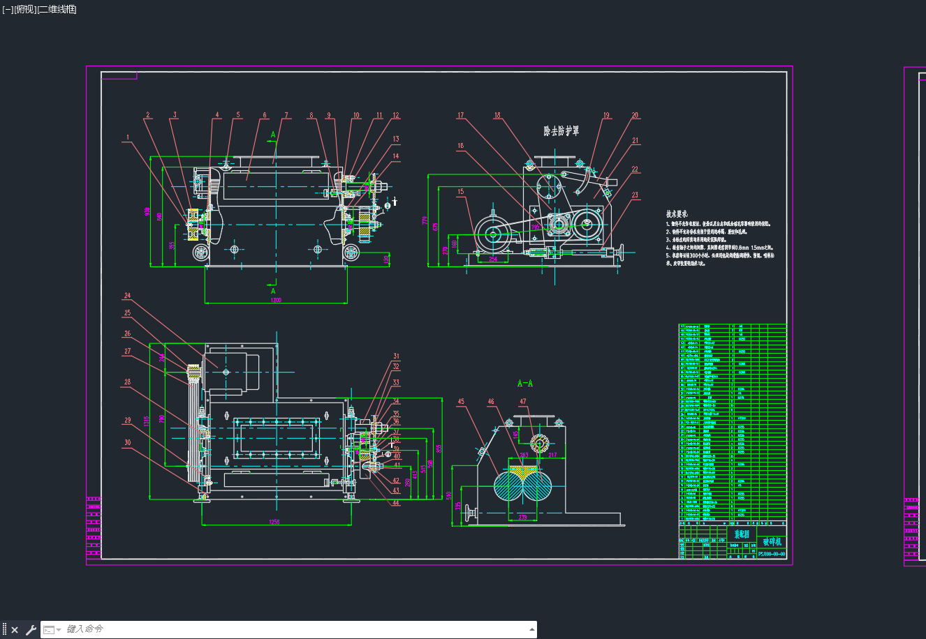Viewport: 926px width, 639px height.
Task: Select the 除去防护罩 view title text
Action: pyautogui.click(x=561, y=130)
